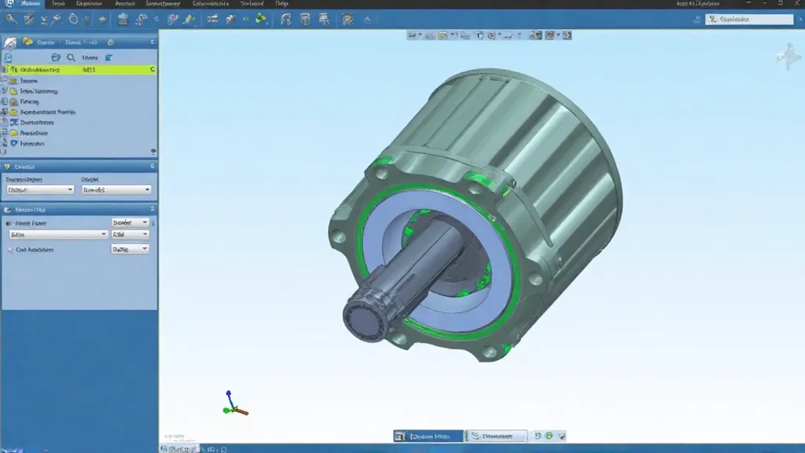Click the view orientation widget in the viewport corner
This screenshot has width=805, height=453.
pyautogui.click(x=788, y=56)
